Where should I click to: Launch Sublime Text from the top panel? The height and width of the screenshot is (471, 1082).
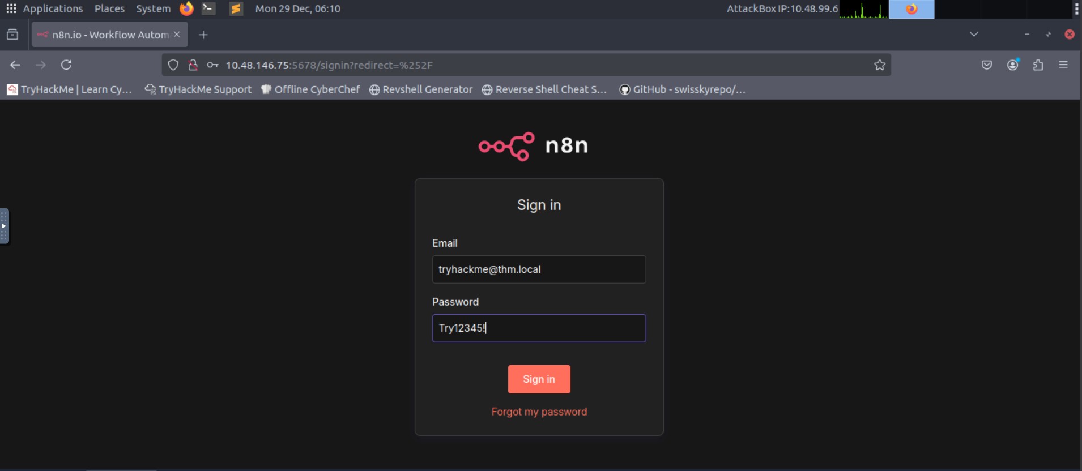[236, 8]
